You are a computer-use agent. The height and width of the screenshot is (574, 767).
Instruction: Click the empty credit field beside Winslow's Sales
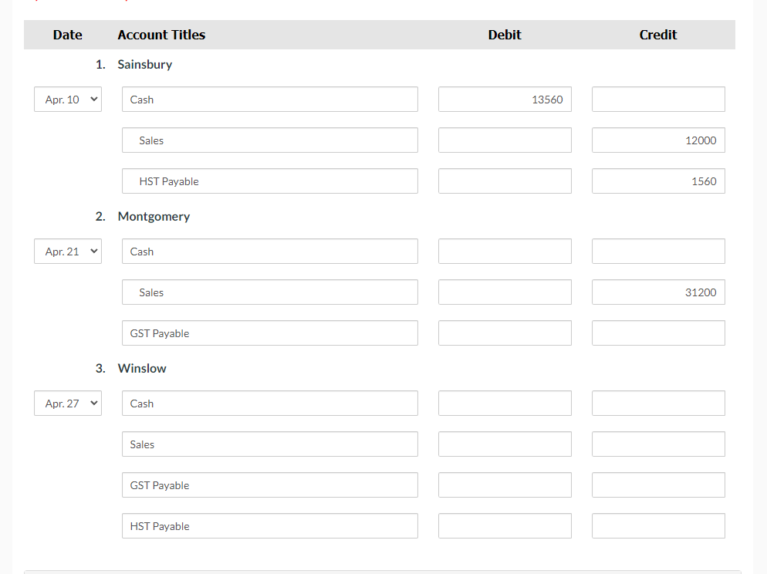[657, 444]
